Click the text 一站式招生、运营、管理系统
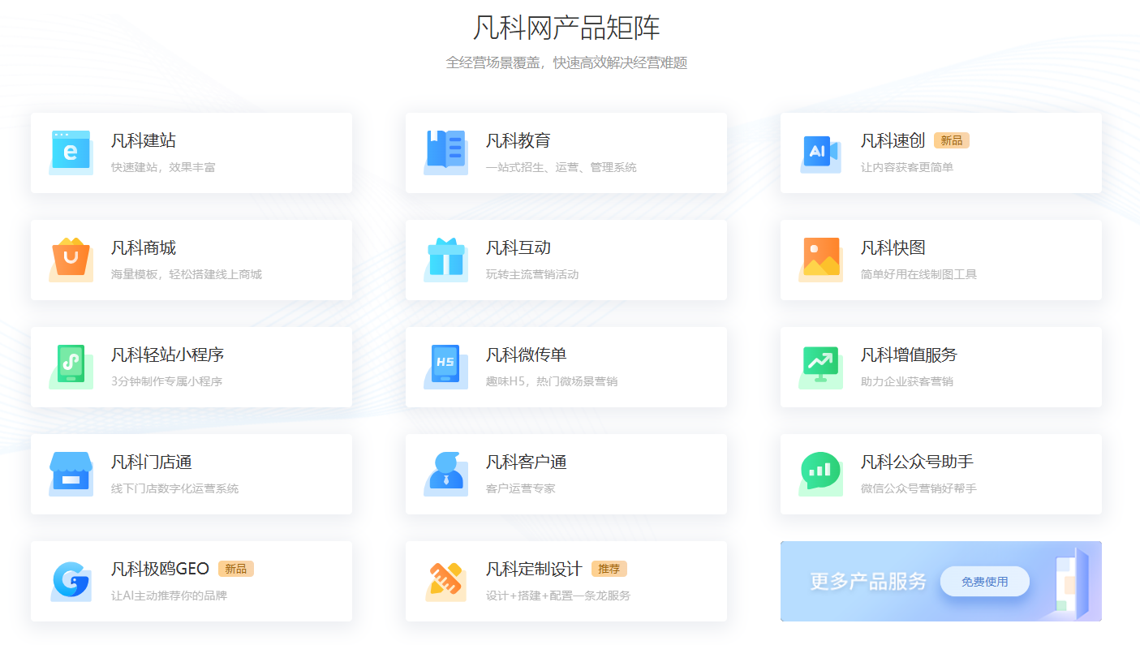The height and width of the screenshot is (645, 1140). pos(561,167)
